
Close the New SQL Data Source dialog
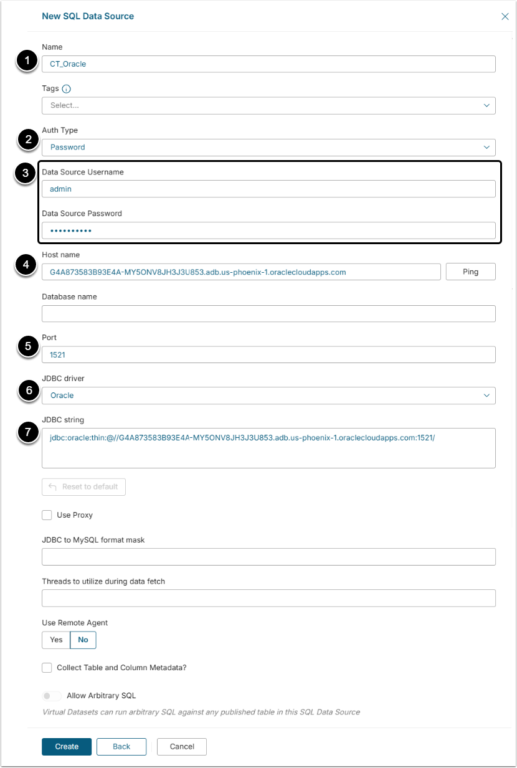[505, 17]
